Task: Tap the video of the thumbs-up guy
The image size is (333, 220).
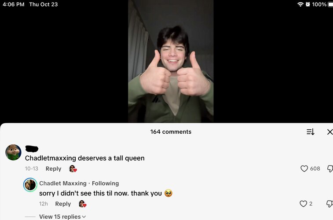Action: click(171, 61)
